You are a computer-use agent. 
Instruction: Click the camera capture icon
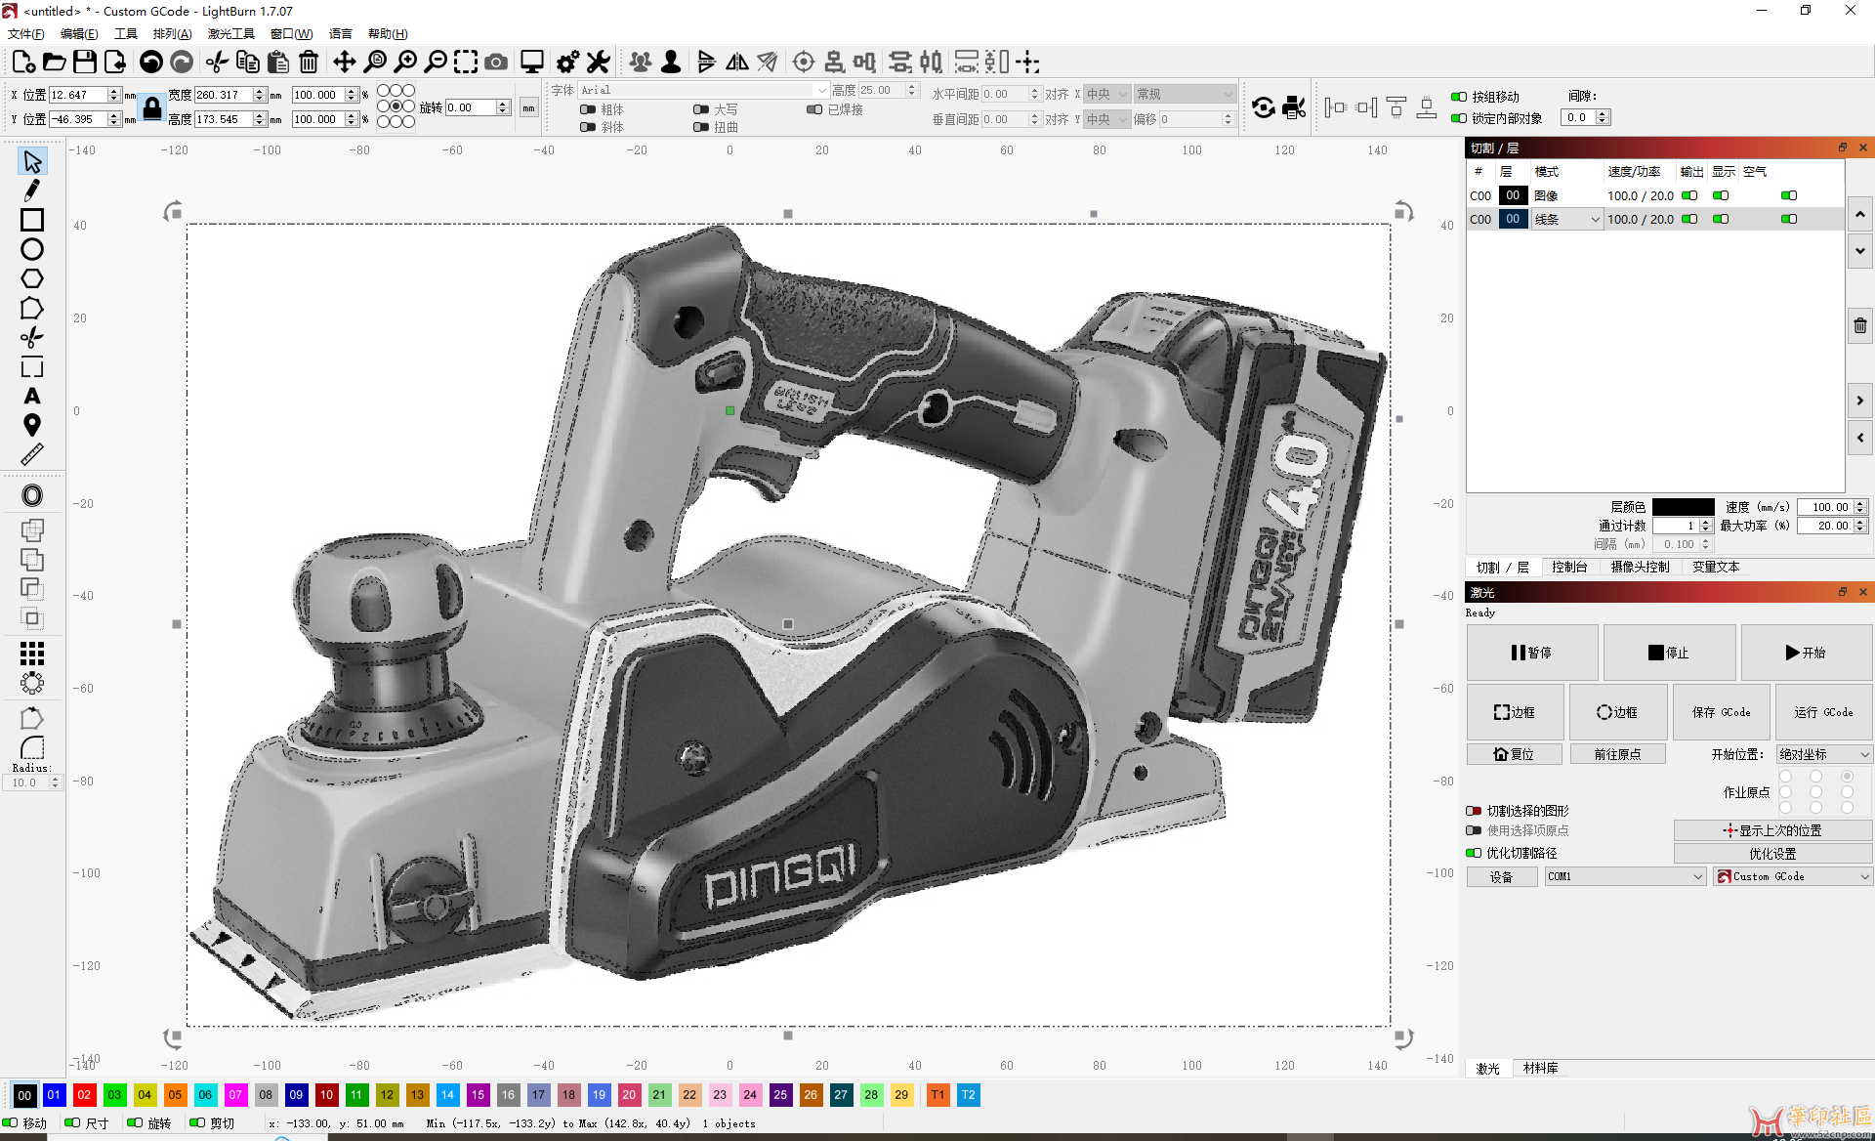tap(496, 63)
